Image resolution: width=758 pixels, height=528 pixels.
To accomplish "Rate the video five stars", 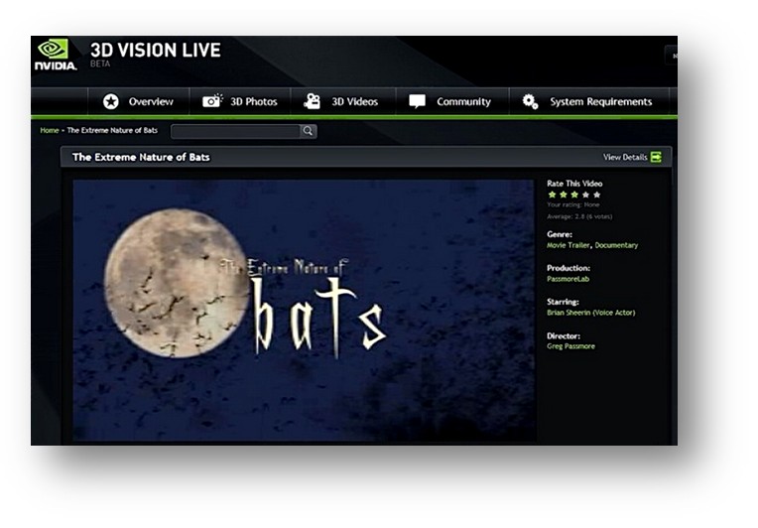I will tap(597, 195).
